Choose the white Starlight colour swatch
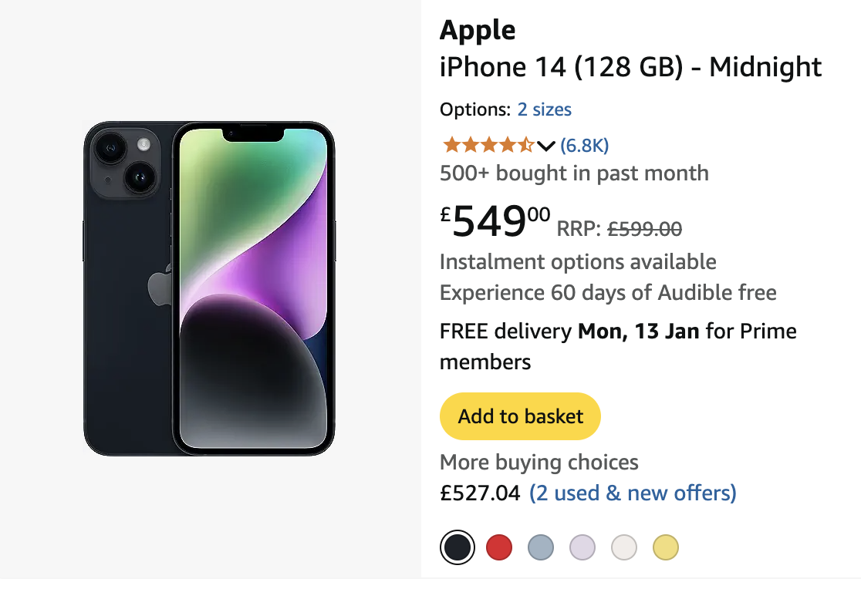The width and height of the screenshot is (861, 589). (x=624, y=548)
